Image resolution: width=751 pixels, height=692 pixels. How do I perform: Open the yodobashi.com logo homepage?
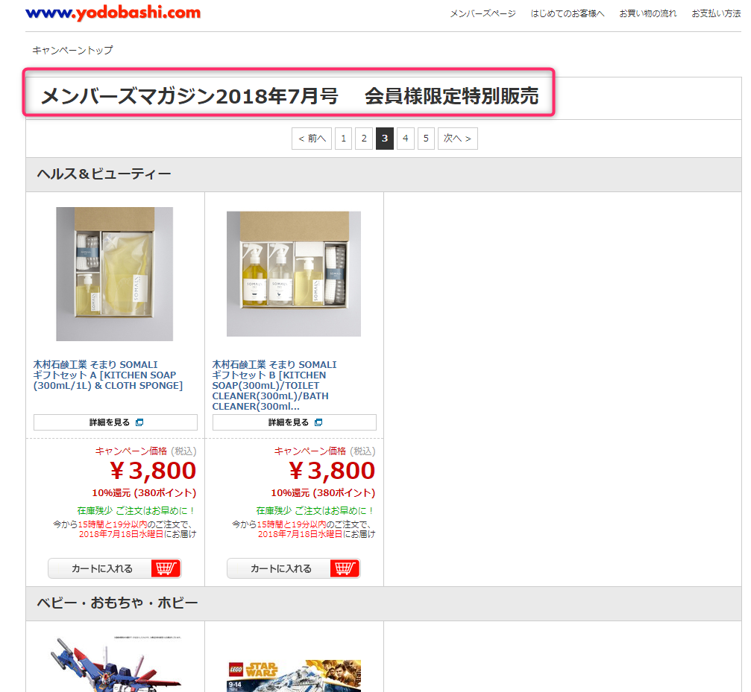pos(113,13)
